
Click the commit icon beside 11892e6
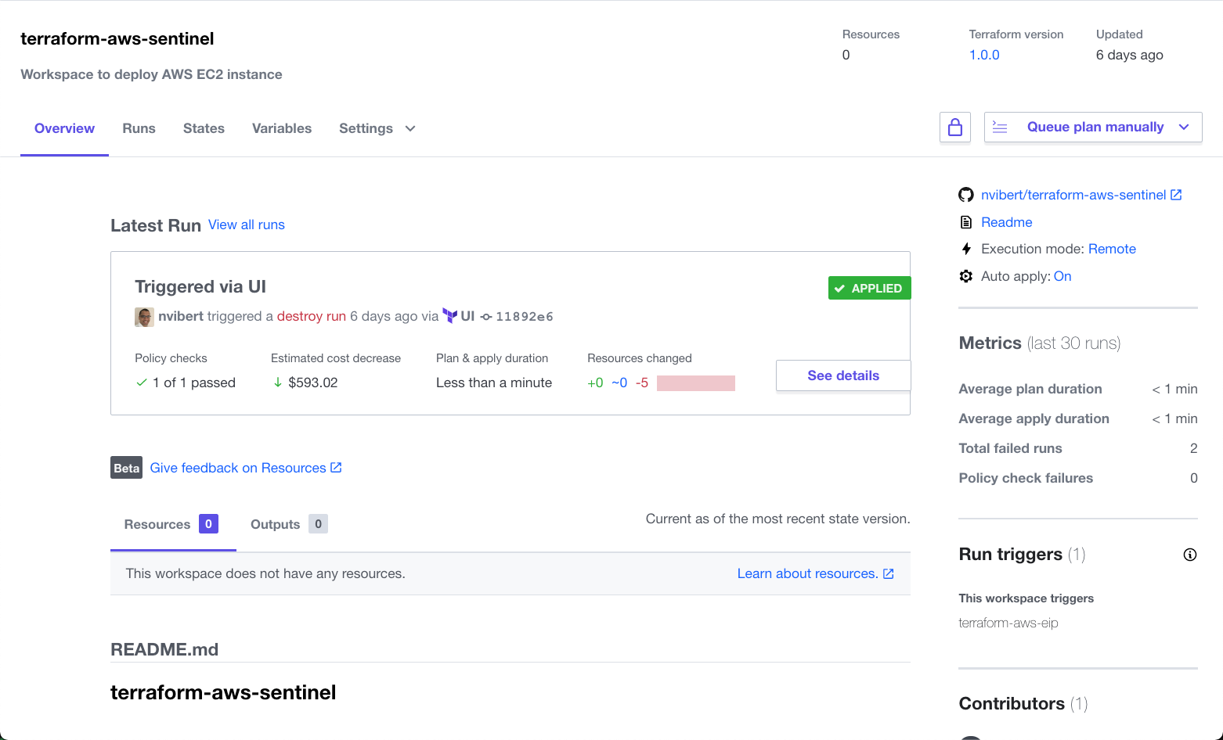[486, 317]
